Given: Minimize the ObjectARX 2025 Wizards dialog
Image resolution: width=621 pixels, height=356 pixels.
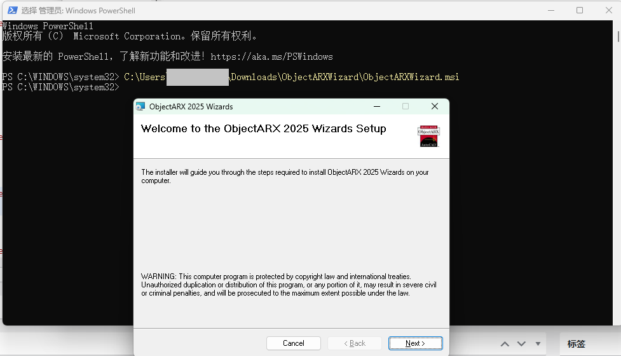Looking at the screenshot, I should tap(377, 106).
